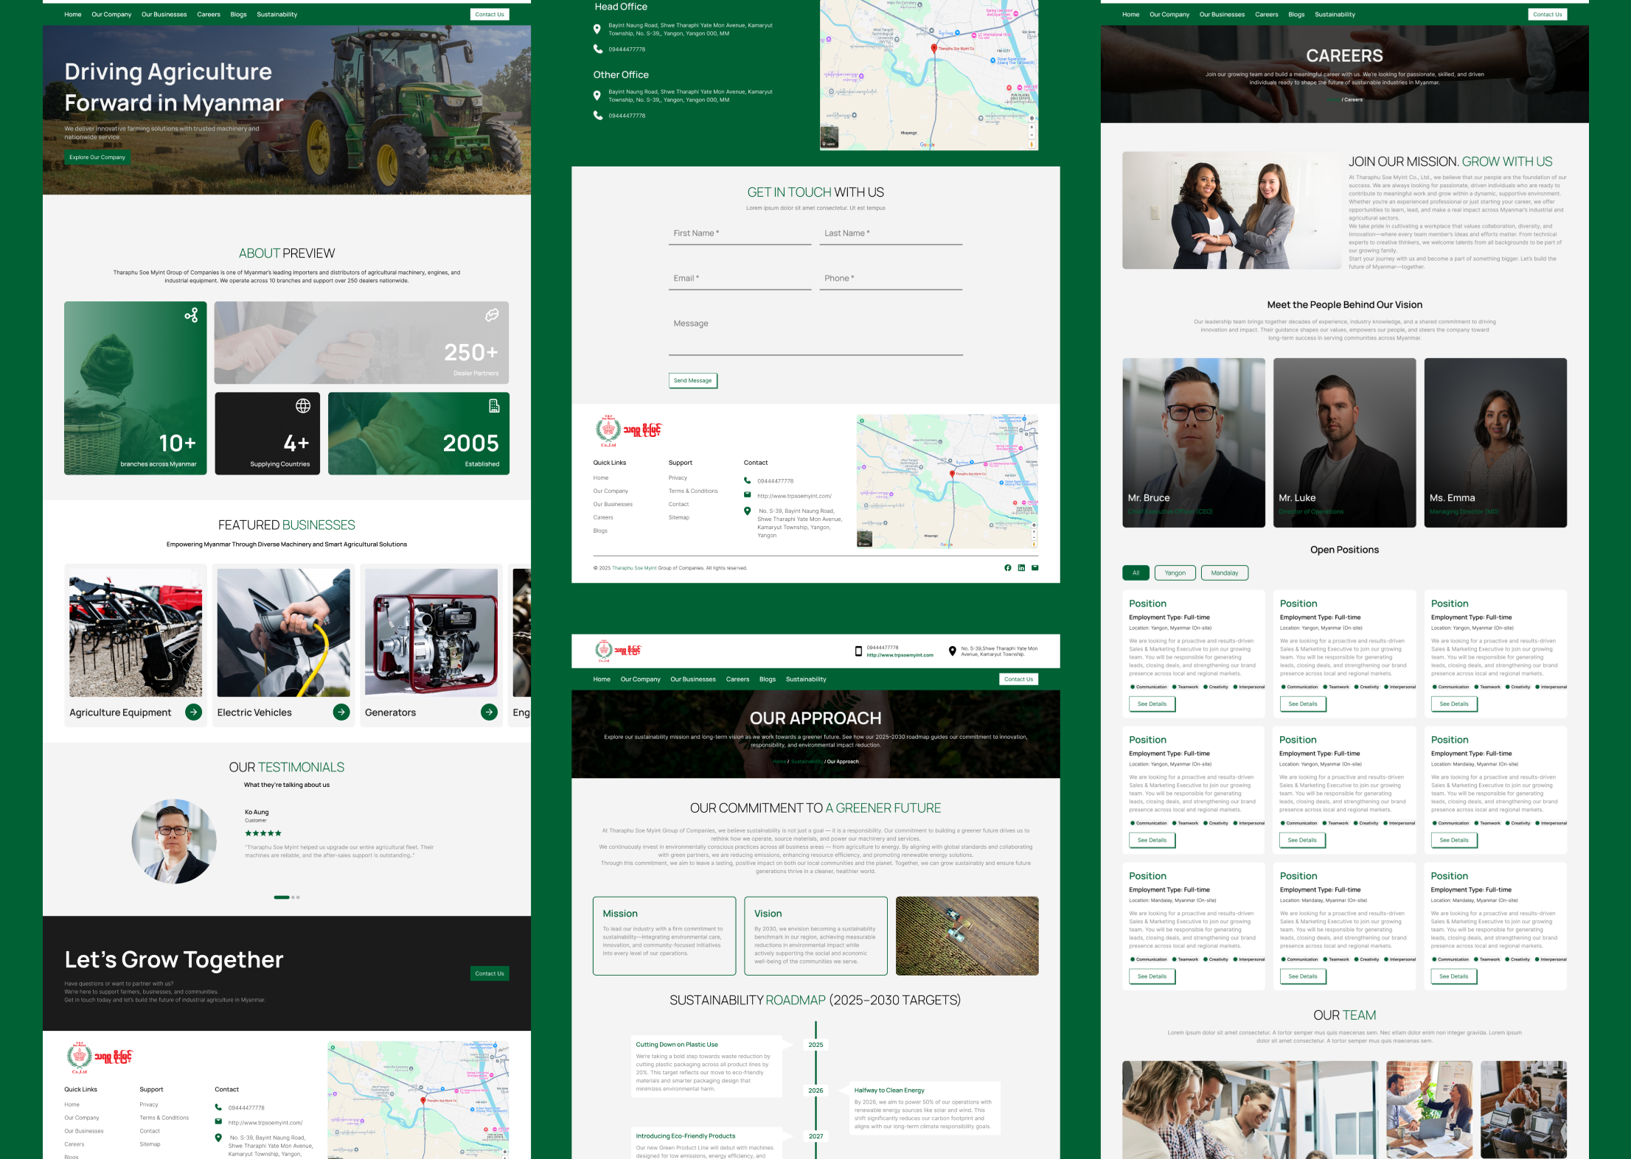Click Contact Us in Our Approach page header
1631x1159 pixels.
coord(1019,679)
